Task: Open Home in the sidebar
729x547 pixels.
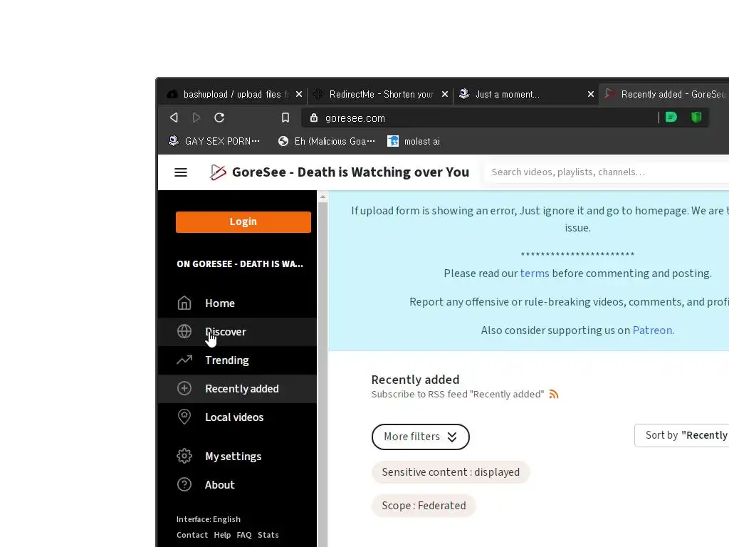Action: [237, 303]
